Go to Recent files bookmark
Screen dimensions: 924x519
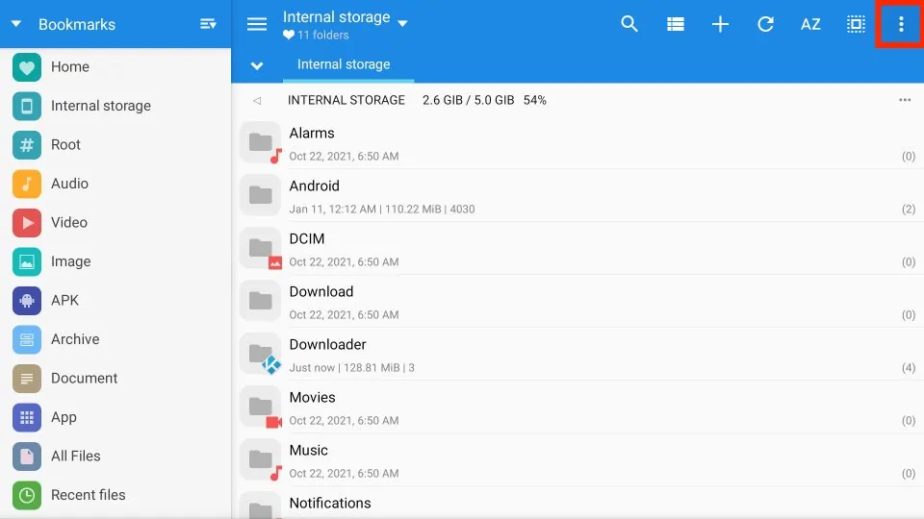[x=88, y=495]
